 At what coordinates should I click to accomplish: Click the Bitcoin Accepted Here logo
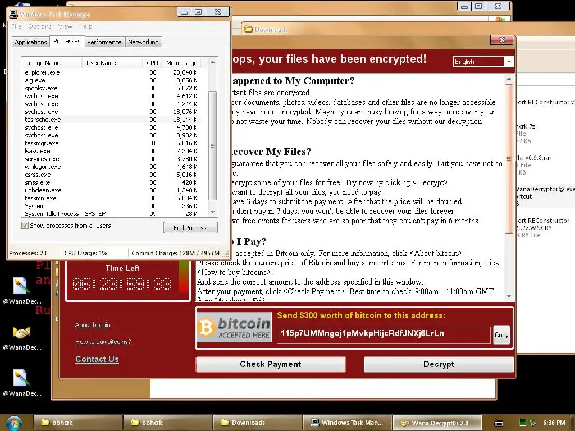pyautogui.click(x=235, y=327)
